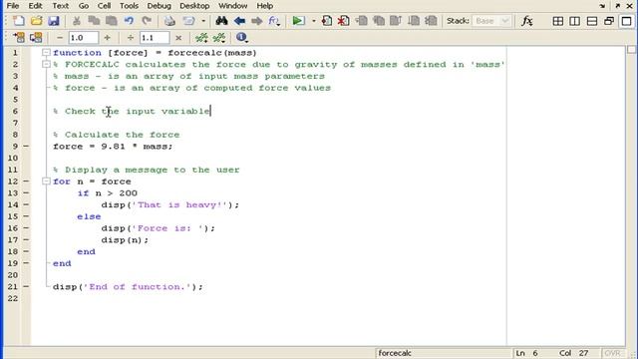This screenshot has width=638, height=359.
Task: Click the code text 'force = 9.81 * mass;'
Action: coord(113,147)
